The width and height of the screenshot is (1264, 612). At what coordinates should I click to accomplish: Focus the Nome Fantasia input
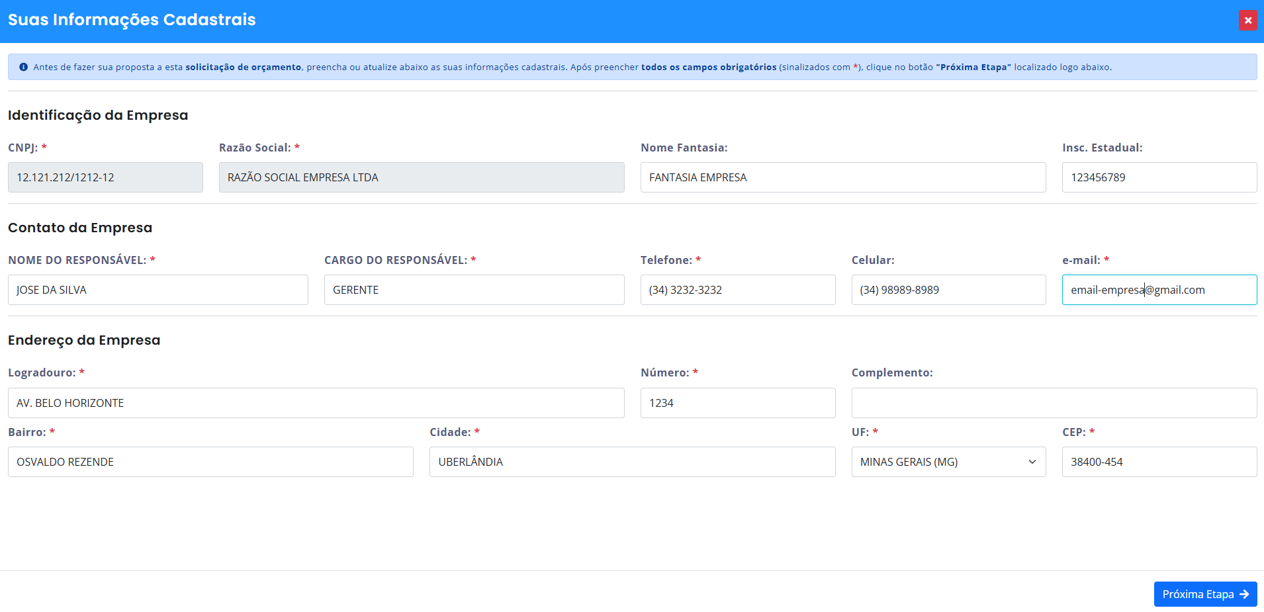pyautogui.click(x=842, y=177)
